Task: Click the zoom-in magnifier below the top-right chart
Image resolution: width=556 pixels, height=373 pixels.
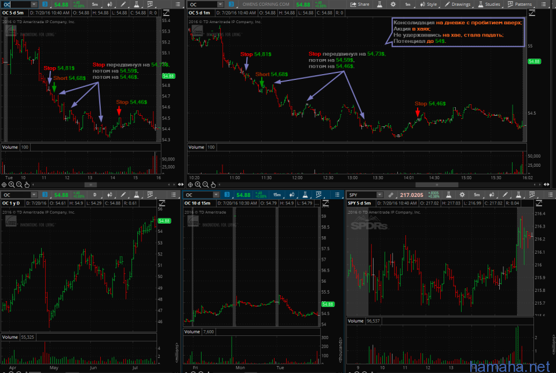Action: [198, 184]
